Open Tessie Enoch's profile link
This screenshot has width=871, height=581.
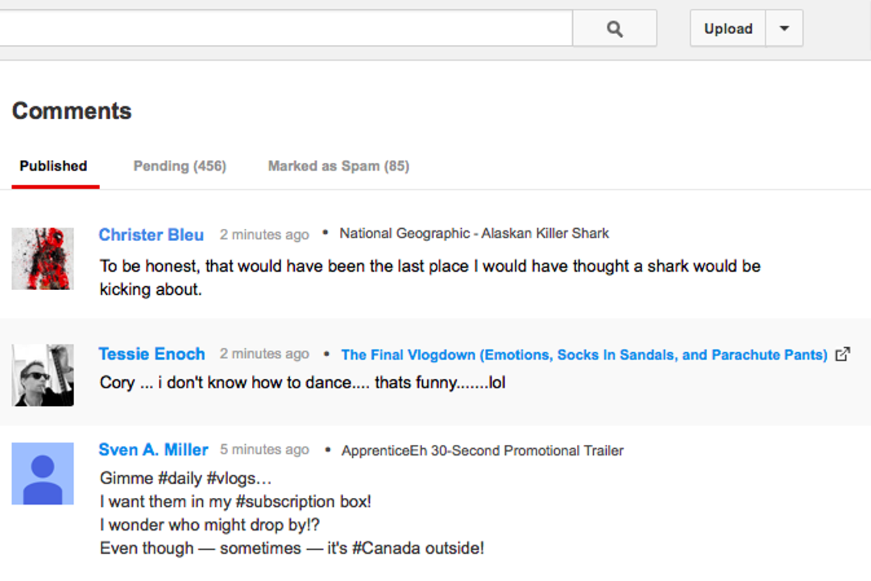[x=152, y=354]
